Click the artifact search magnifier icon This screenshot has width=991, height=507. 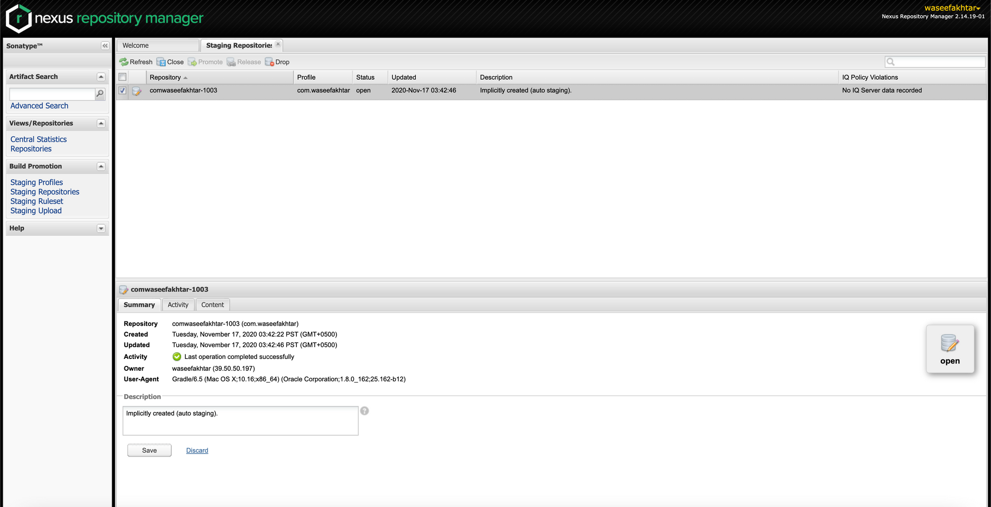pos(100,94)
